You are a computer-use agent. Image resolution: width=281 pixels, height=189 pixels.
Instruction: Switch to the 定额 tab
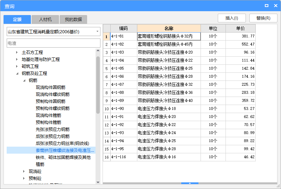17,20
